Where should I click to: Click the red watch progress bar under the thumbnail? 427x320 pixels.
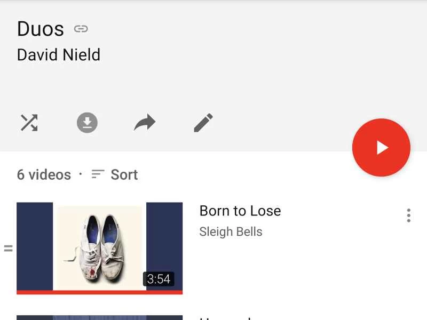click(100, 291)
